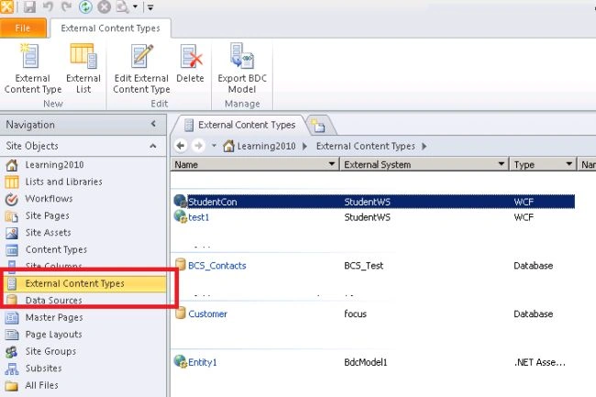The height and width of the screenshot is (397, 596).
Task: Open Lists and Libraries
Action: (x=64, y=182)
